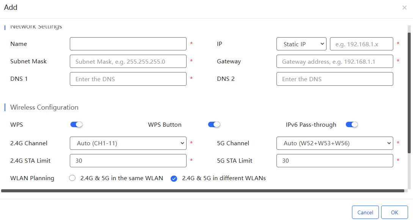
Task: Click the 2.4G STA Limit field
Action: [x=128, y=161]
